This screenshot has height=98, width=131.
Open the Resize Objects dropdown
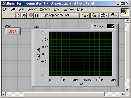(104, 15)
